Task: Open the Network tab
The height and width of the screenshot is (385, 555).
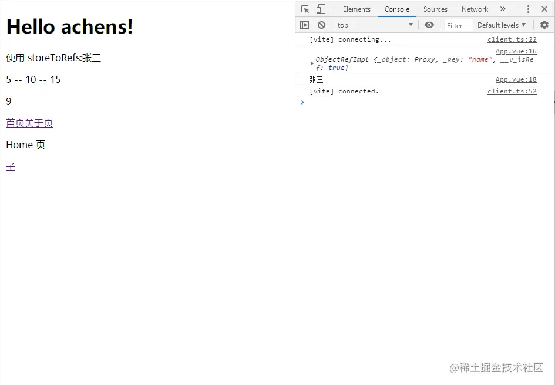Action: (x=475, y=9)
